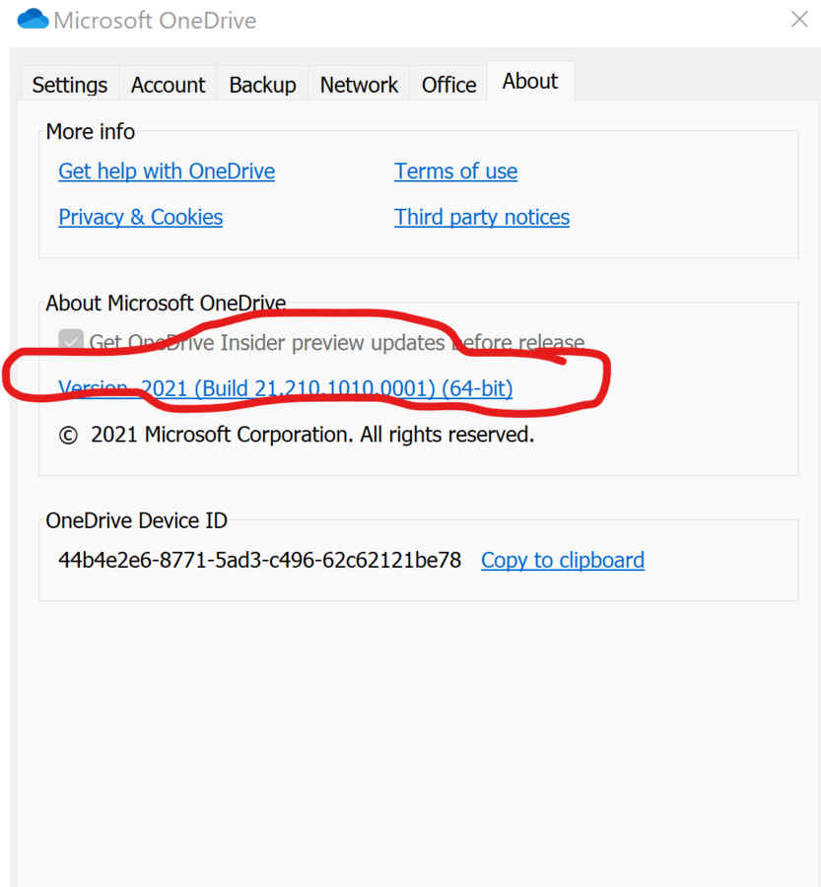821x887 pixels.
Task: Switch to the Settings tab
Action: (x=70, y=85)
